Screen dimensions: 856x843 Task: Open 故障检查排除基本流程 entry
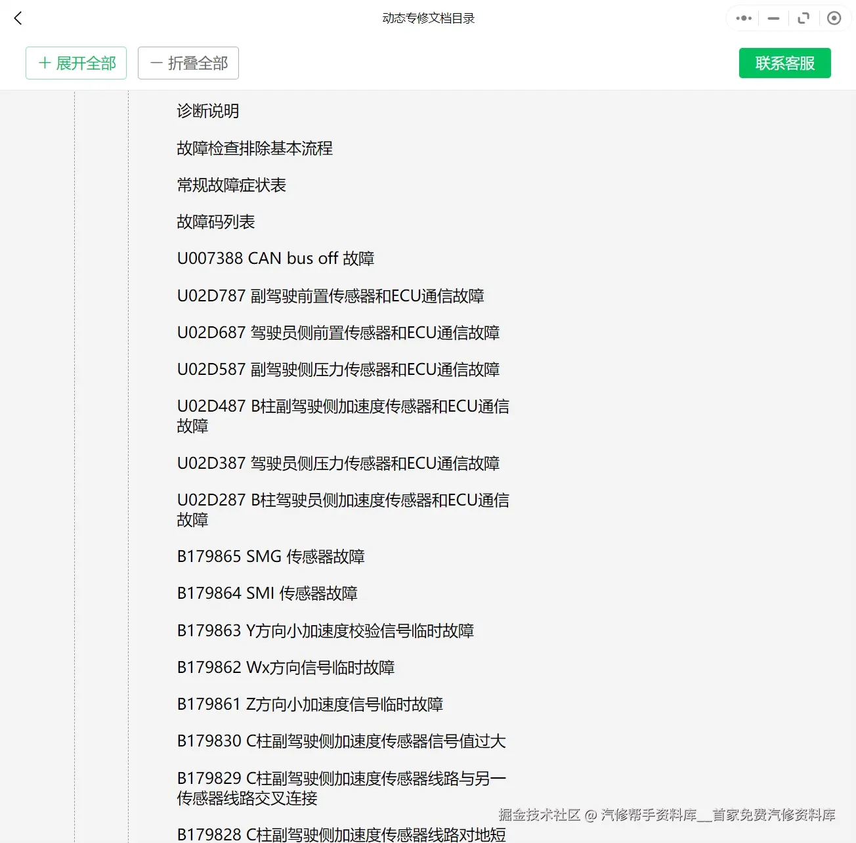(x=254, y=148)
